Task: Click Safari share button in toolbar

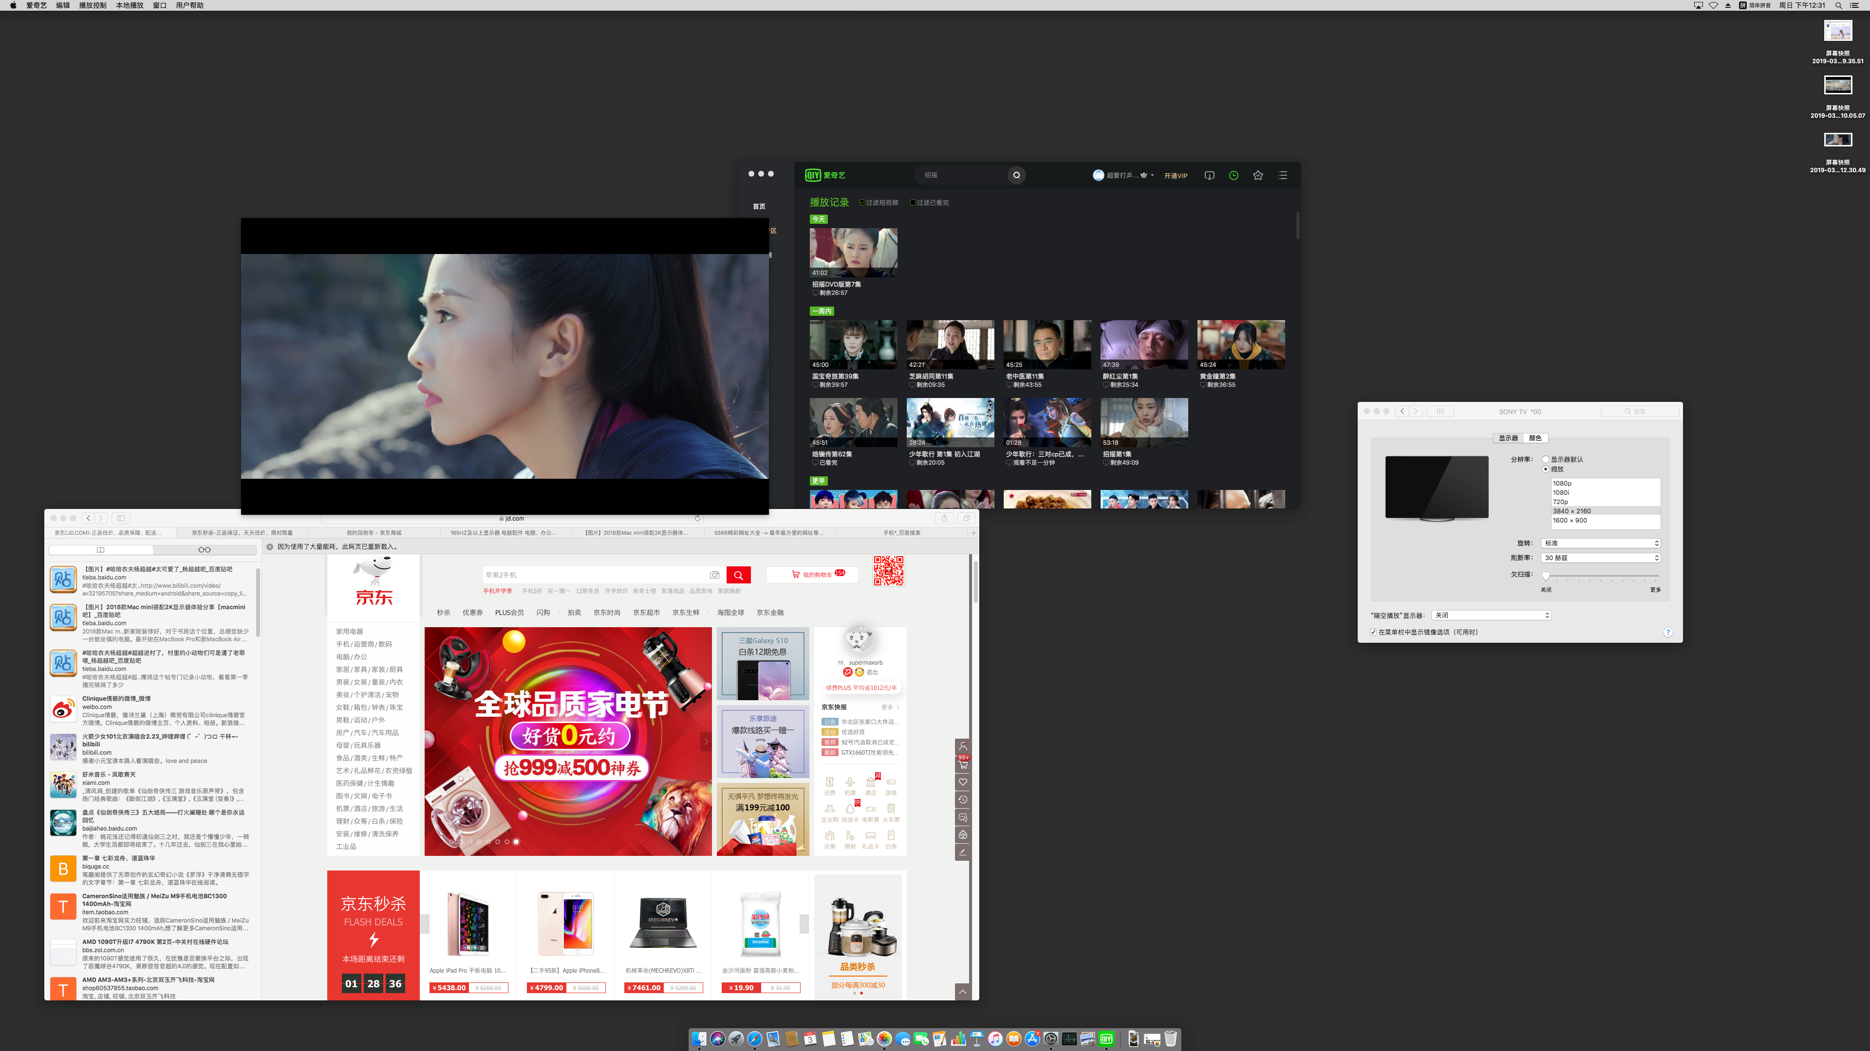Action: click(x=944, y=518)
